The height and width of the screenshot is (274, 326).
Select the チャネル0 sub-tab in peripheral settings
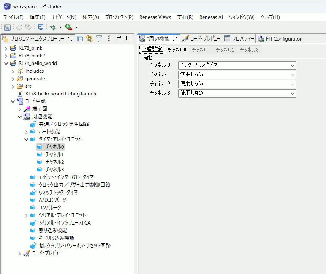click(x=177, y=50)
